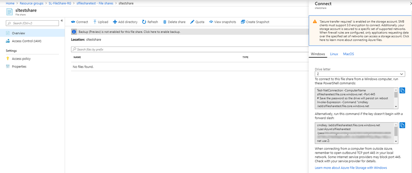412x173 pixels.
Task: Click the Quota pencil icon
Action: [192, 22]
